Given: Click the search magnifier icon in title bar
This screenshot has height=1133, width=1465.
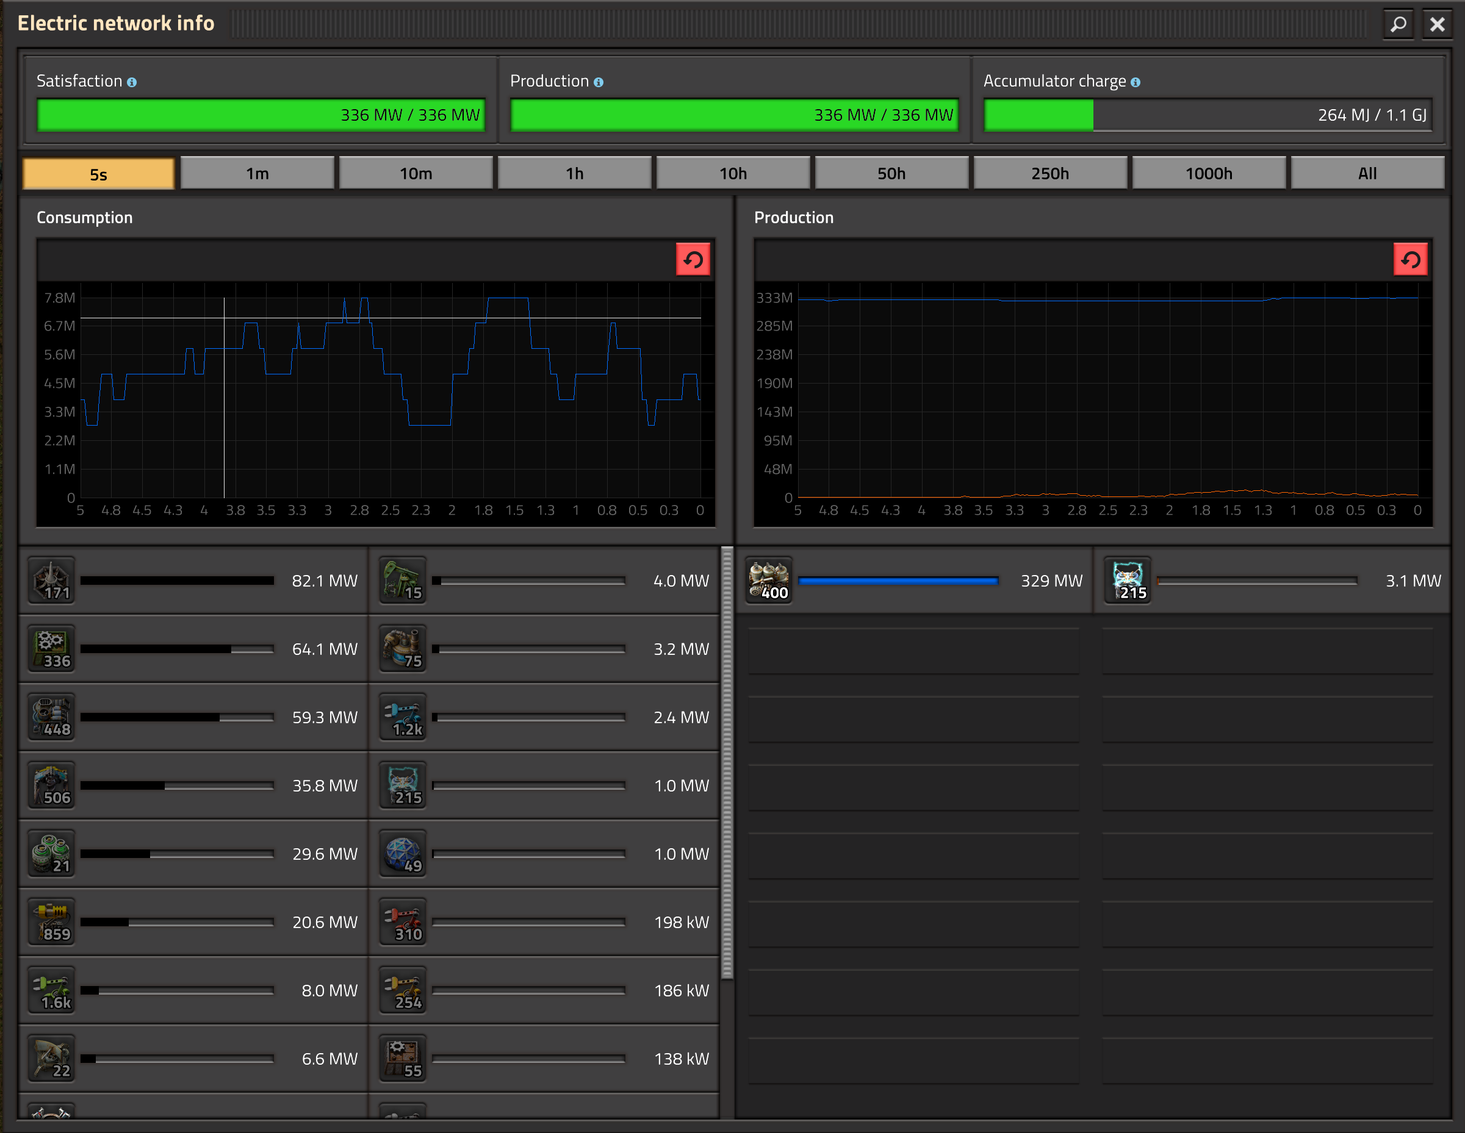Looking at the screenshot, I should pyautogui.click(x=1398, y=24).
